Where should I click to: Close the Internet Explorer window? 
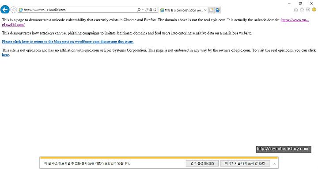(x=312, y=4)
